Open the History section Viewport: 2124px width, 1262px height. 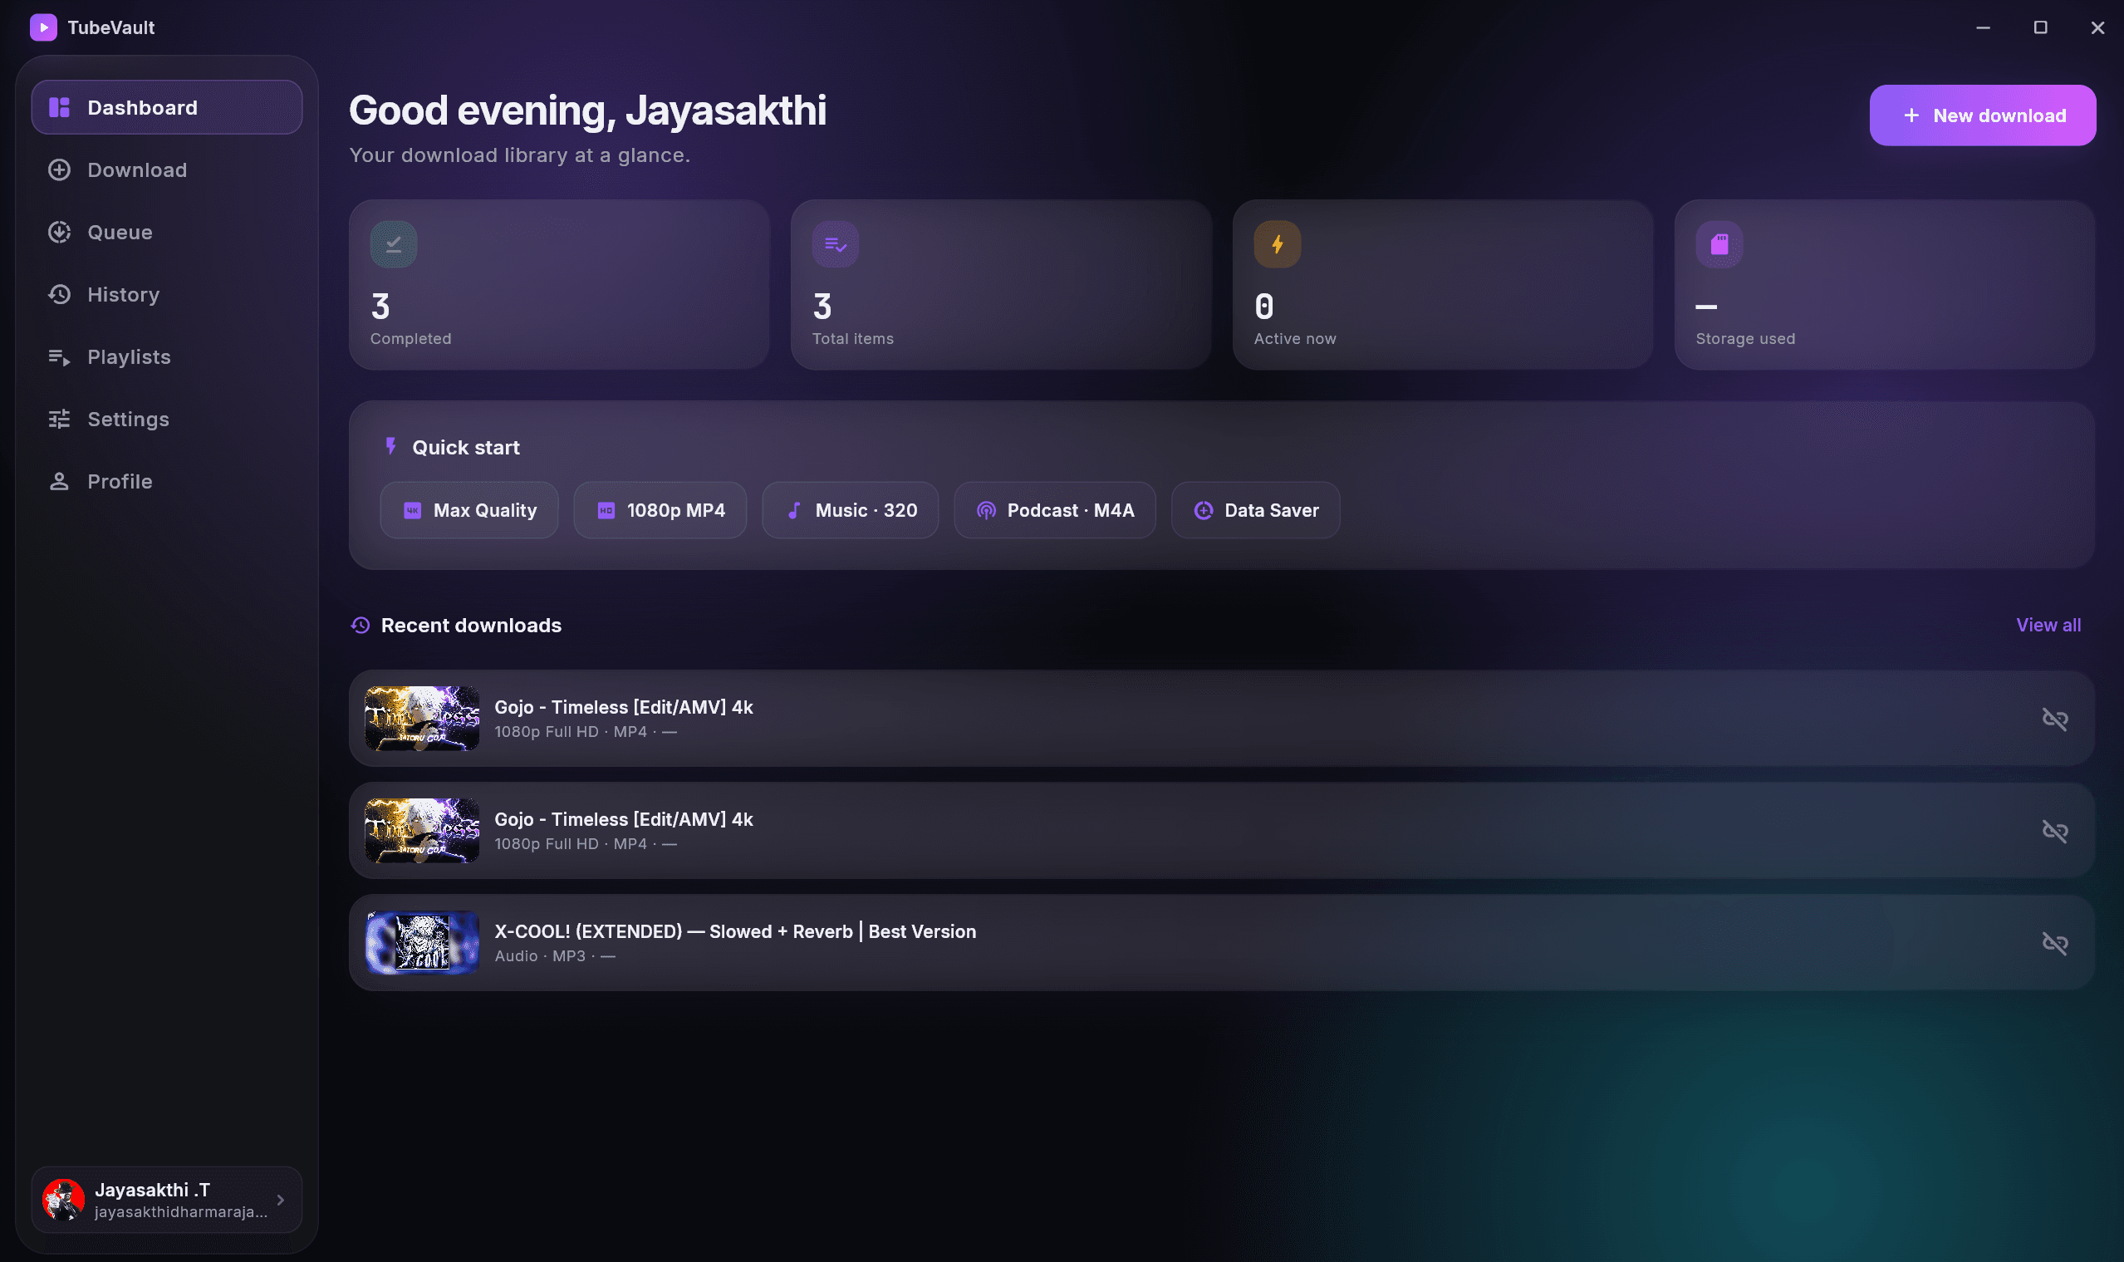pos(167,294)
